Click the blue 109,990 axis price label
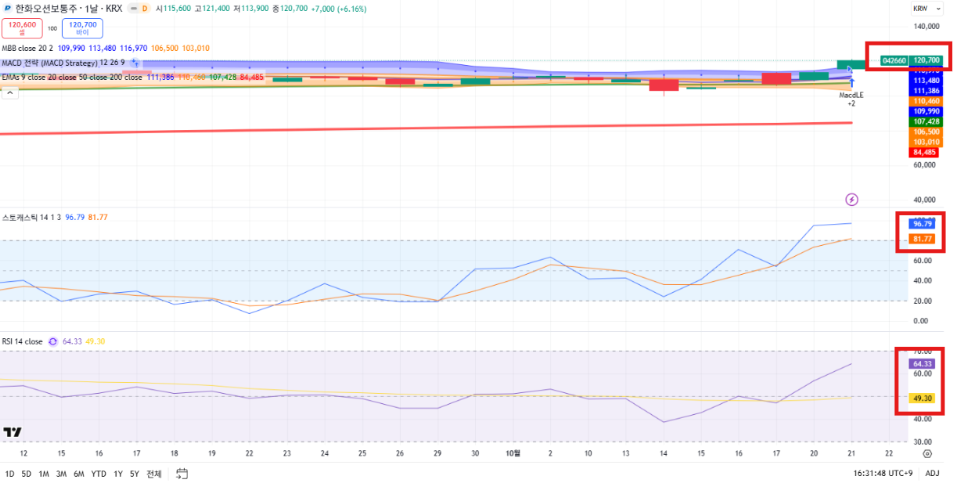This screenshot has height=483, width=953. click(926, 111)
